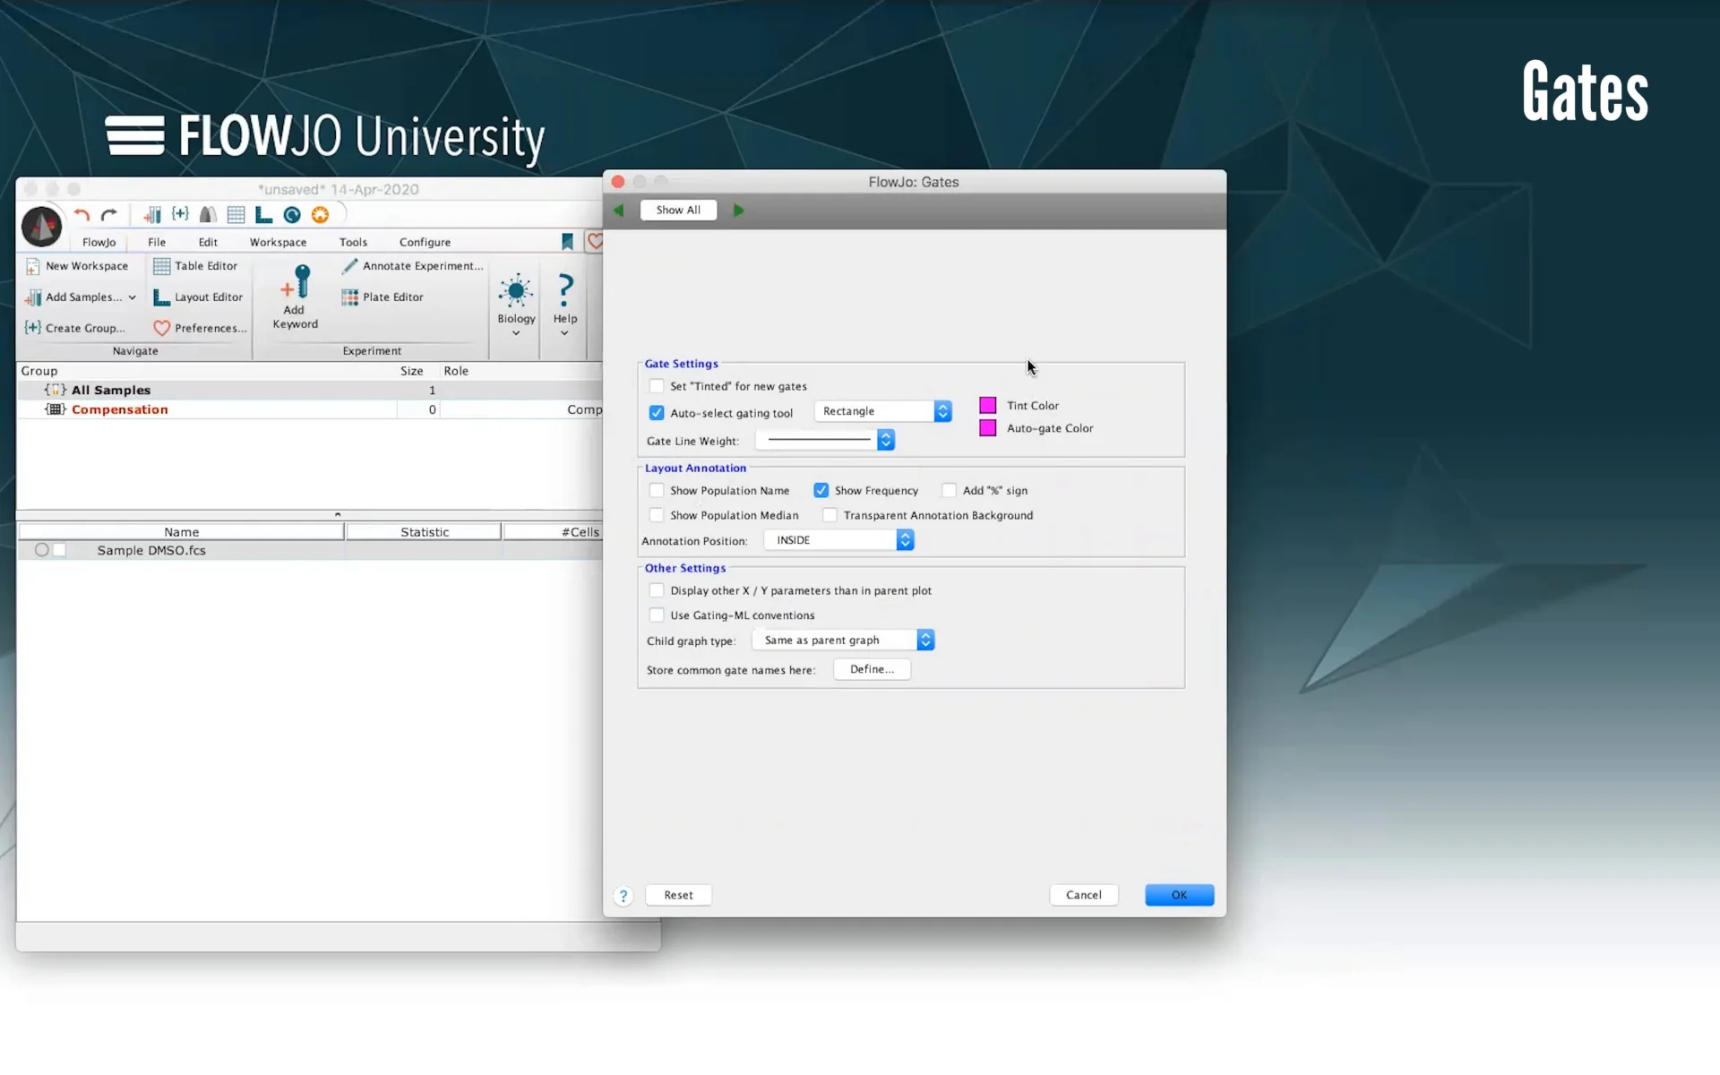The width and height of the screenshot is (1720, 1075).
Task: Open the Rectangle gating tool dropdown
Action: pos(882,411)
